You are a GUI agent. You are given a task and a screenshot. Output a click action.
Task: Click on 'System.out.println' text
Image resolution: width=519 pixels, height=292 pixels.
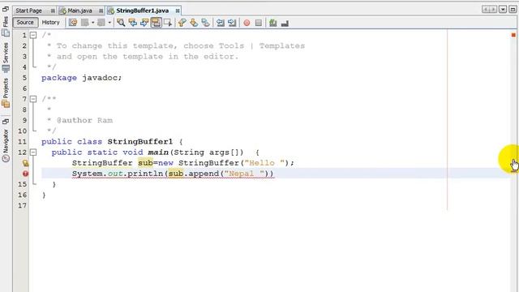tap(118, 174)
